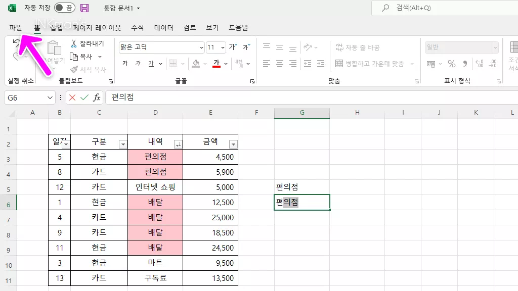Click the borders icon
Viewport: 518px width, 291px height.
(x=173, y=63)
